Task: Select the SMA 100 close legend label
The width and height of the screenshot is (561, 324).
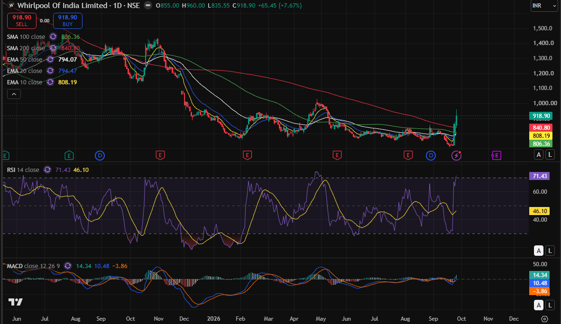Action: [26, 37]
